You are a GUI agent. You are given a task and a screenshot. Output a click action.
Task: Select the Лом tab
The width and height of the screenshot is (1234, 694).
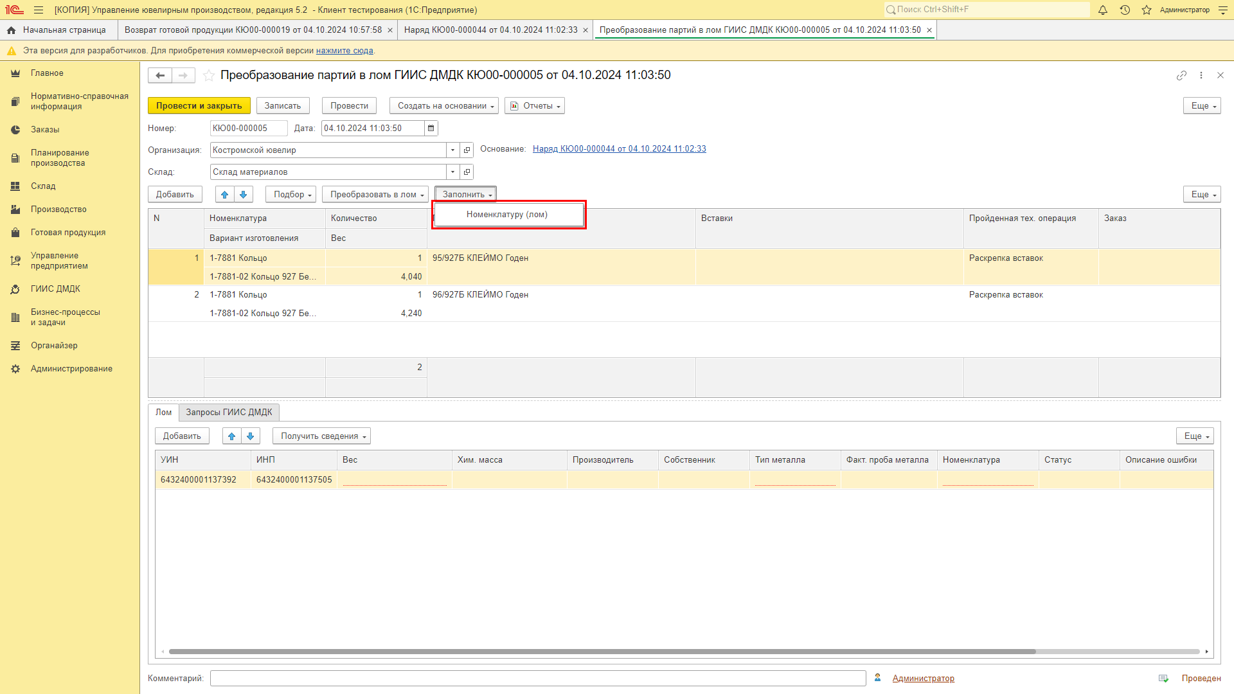click(164, 413)
